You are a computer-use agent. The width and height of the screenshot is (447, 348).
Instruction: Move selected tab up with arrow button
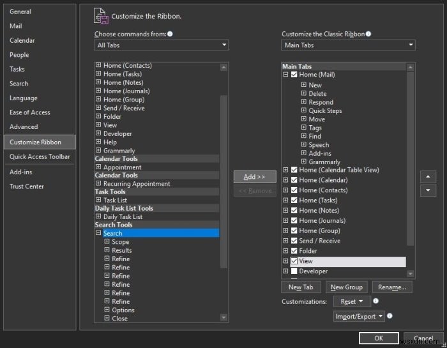428,177
